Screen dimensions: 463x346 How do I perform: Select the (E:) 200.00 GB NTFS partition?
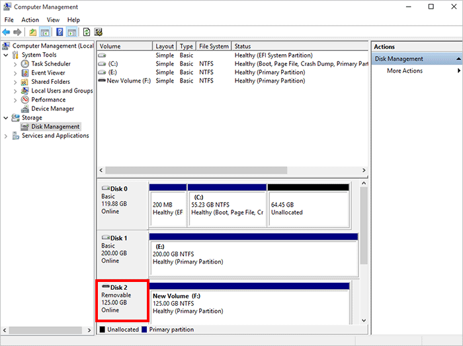pyautogui.click(x=253, y=255)
